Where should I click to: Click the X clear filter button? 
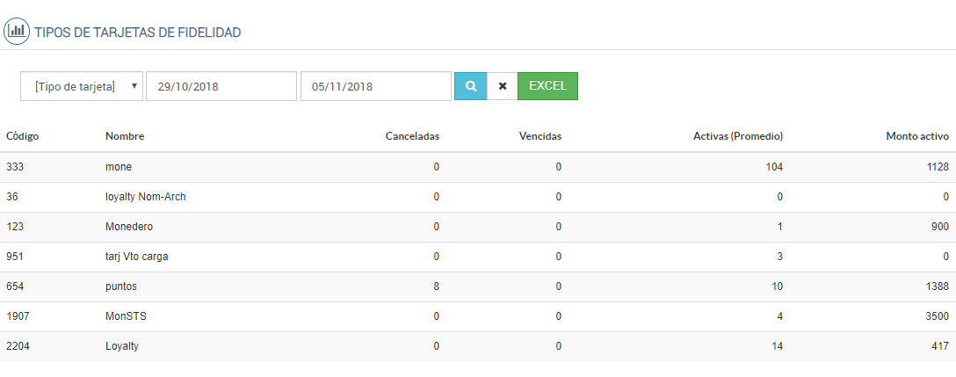click(x=503, y=86)
